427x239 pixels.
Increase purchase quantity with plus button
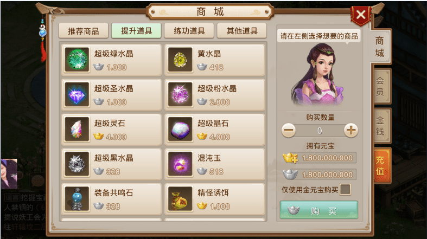(350, 130)
